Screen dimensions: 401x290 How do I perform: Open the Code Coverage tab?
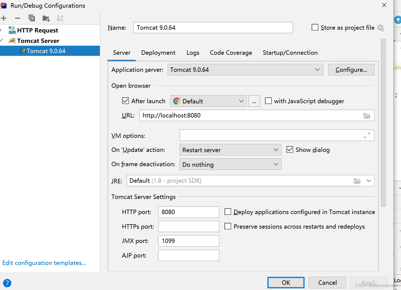231,53
